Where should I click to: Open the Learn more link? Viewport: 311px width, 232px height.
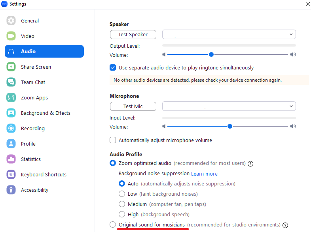tap(204, 174)
